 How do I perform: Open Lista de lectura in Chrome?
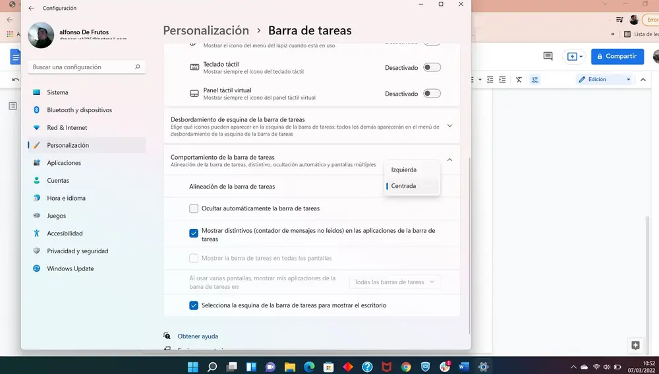(641, 34)
